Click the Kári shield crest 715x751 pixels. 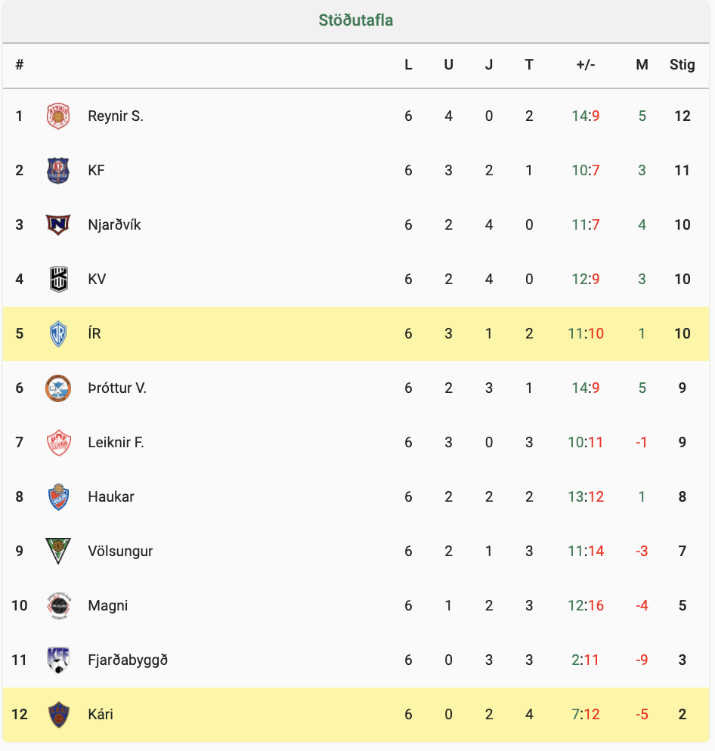coord(59,715)
